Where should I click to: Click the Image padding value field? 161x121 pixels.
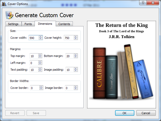70,70
